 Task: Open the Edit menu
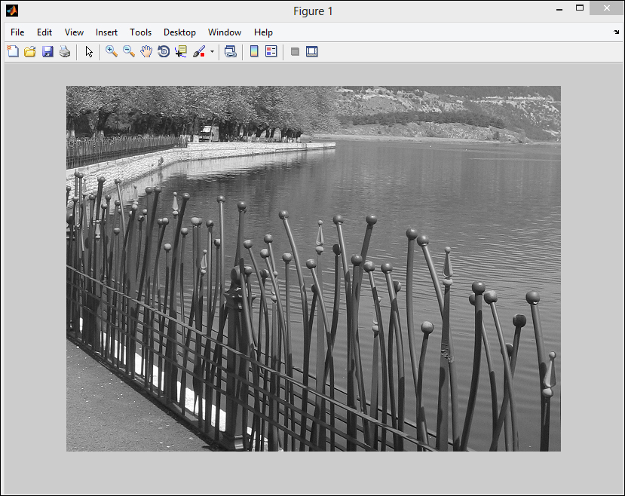click(44, 32)
